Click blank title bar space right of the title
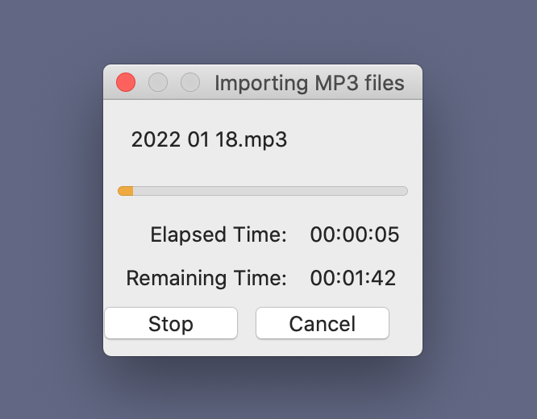The height and width of the screenshot is (419, 537). [413, 83]
